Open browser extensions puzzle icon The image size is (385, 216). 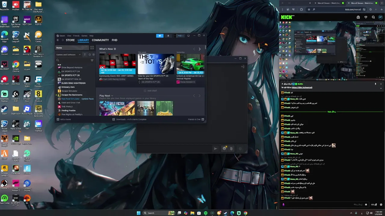tap(301, 9)
